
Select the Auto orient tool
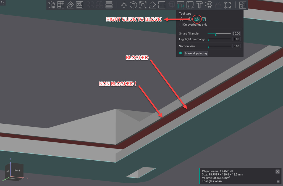[70, 5]
